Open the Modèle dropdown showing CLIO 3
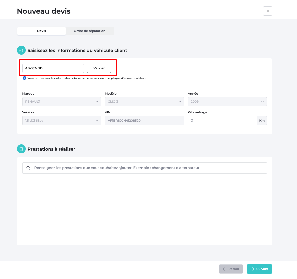Viewport: 297px width, 279px height. pyautogui.click(x=144, y=102)
